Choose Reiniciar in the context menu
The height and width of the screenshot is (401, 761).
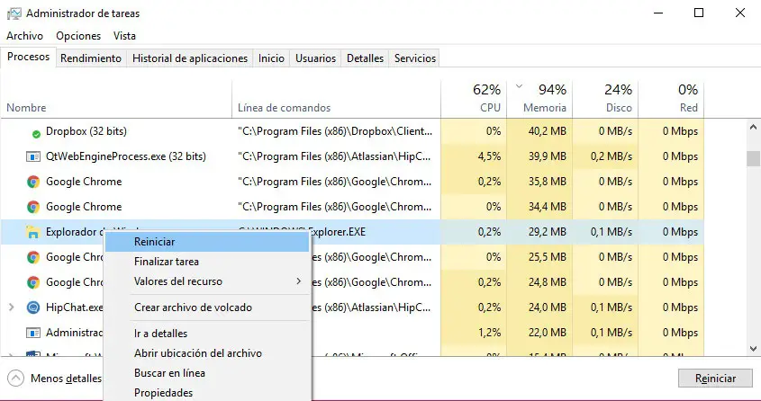207,242
